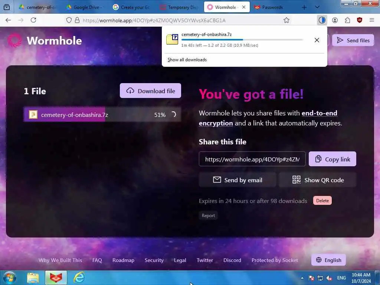Open the extensions puzzle icon
380x285 pixels.
click(347, 20)
